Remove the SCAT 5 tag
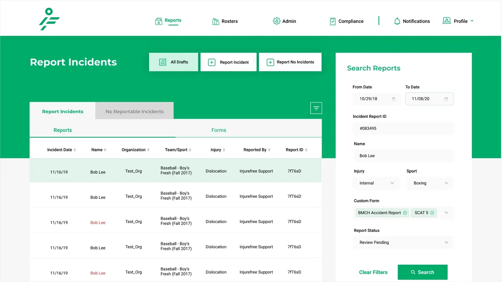This screenshot has height=282, width=502. (x=432, y=213)
